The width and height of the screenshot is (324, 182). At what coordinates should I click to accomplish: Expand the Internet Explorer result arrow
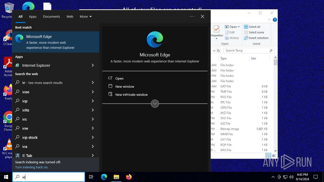pyautogui.click(x=93, y=65)
